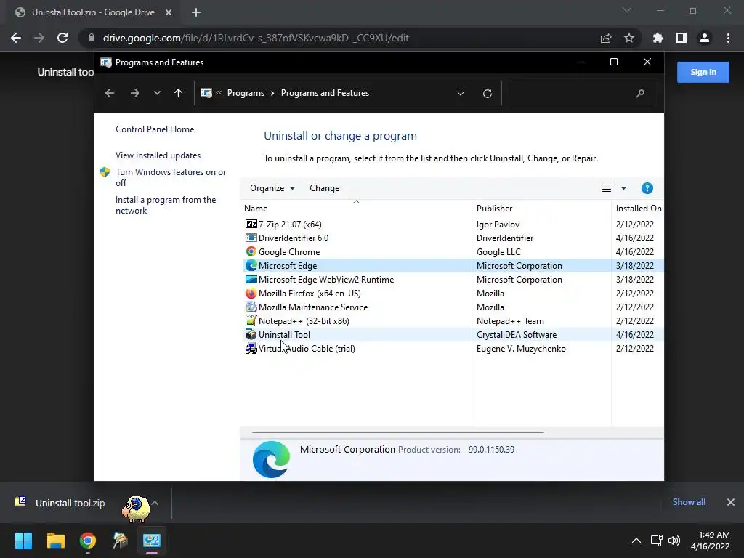Click the Notepad++ icon in list
Viewport: 744px width, 558px height.
click(251, 320)
